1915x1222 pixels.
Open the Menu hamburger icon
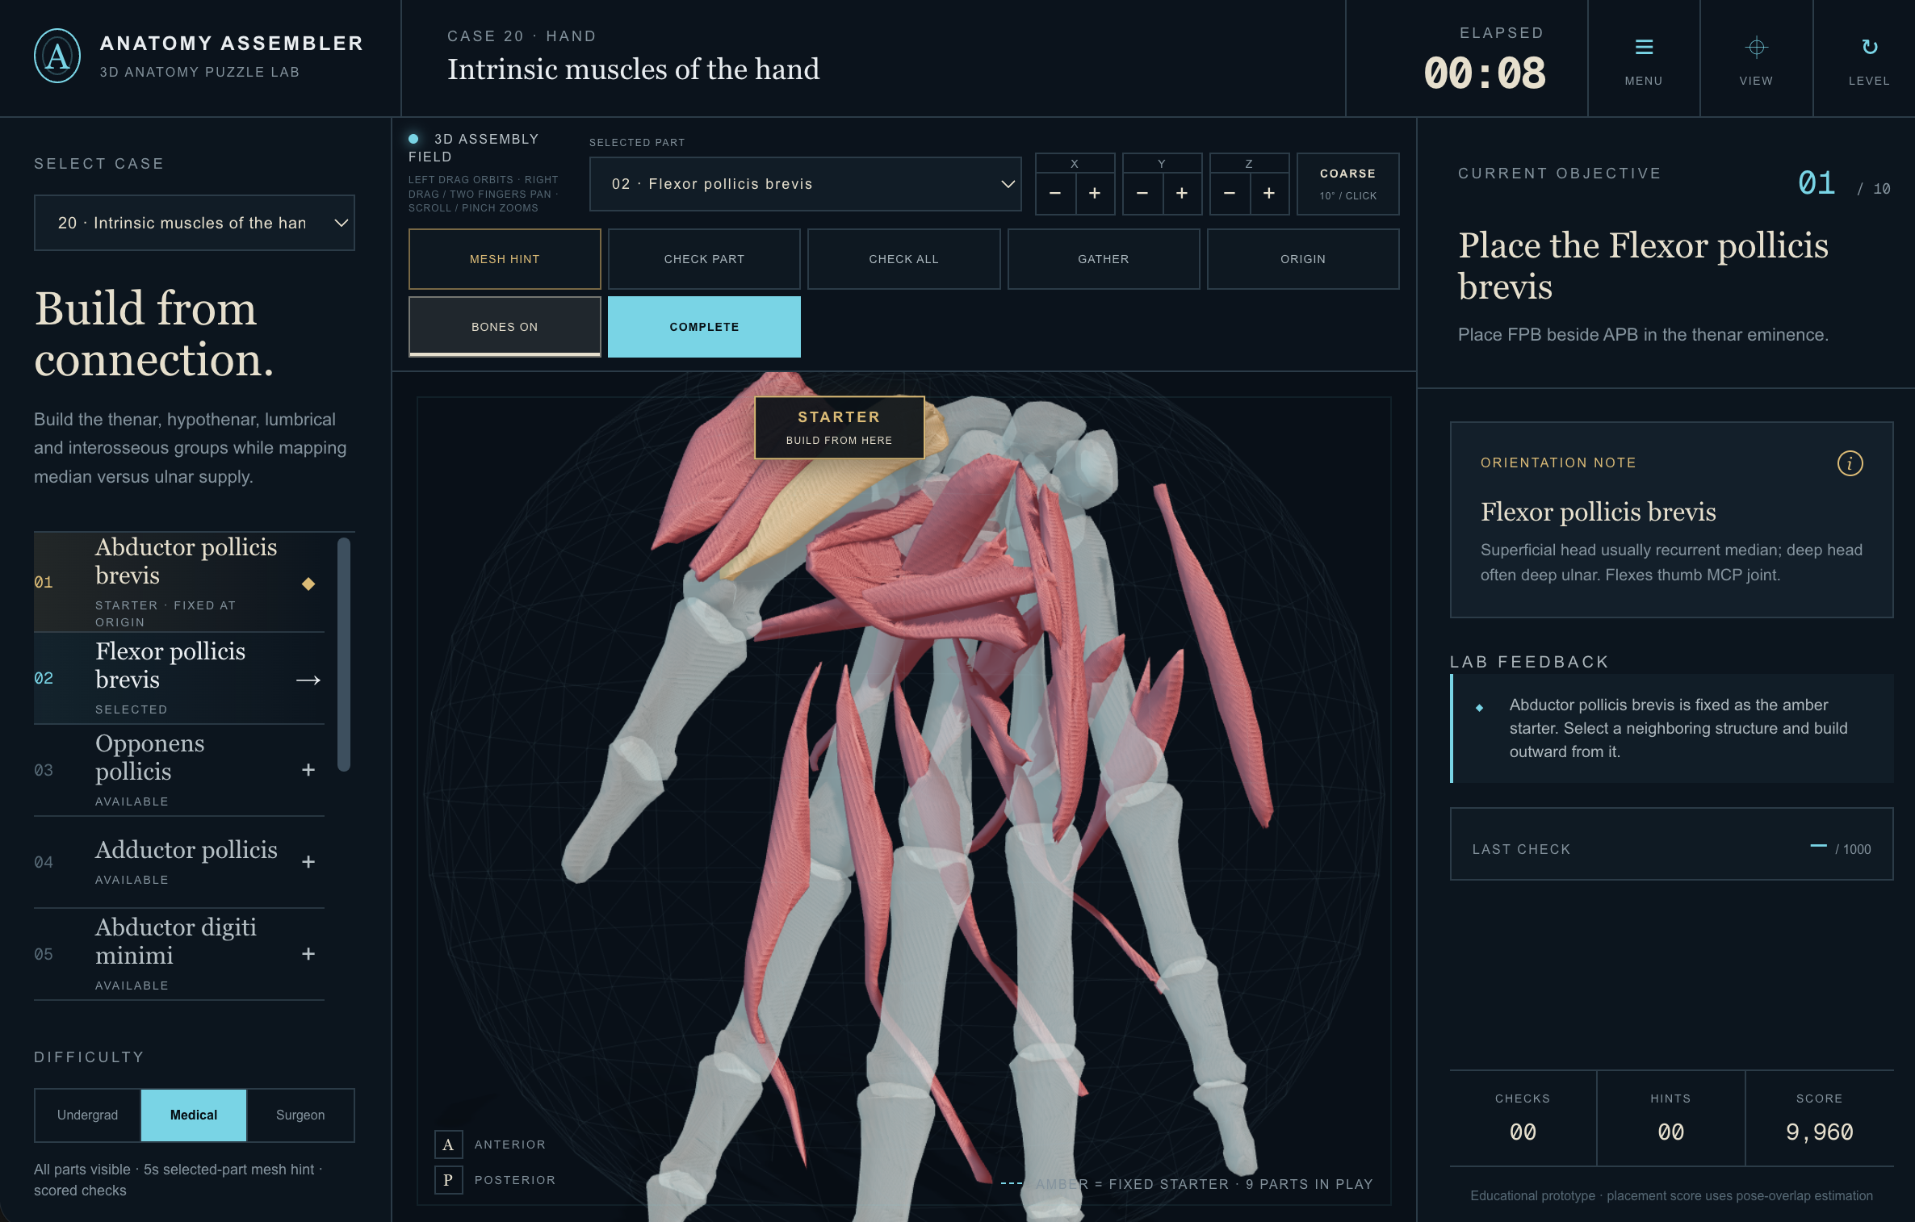click(x=1644, y=48)
